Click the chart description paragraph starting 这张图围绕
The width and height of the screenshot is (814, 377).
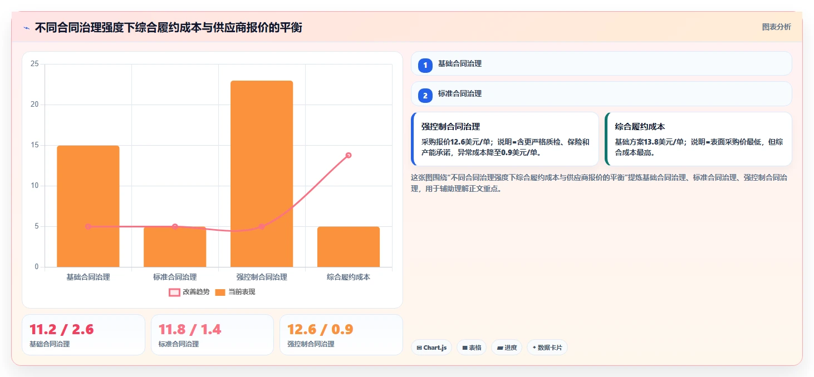[x=599, y=183]
